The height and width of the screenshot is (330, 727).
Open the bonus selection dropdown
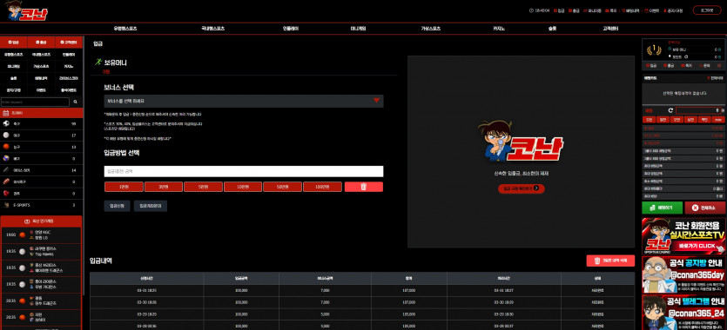coord(244,101)
